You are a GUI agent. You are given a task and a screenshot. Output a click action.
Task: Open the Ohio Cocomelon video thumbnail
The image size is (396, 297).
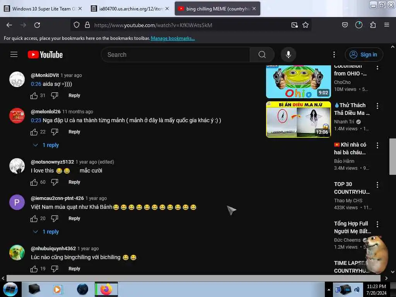(298, 82)
